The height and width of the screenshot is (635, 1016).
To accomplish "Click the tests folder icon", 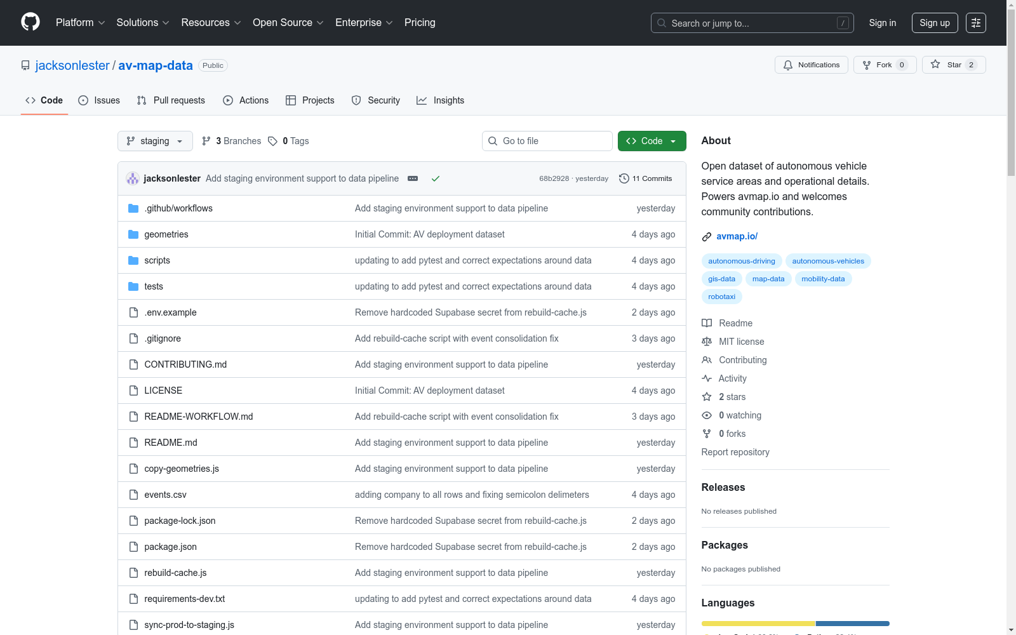I will coord(133,286).
